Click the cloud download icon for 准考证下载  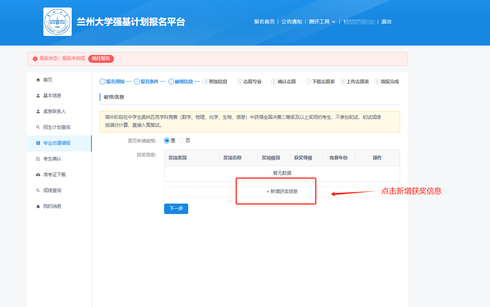38,175
